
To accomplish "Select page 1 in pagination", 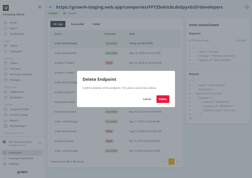I will (171, 162).
